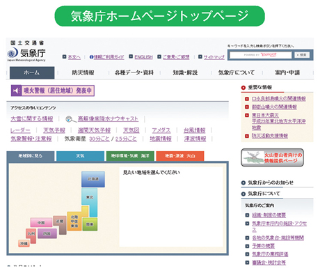The image size is (320, 271).
Task: Click the 噴火警報（居住地域）発表中 banner
Action: (x=53, y=91)
